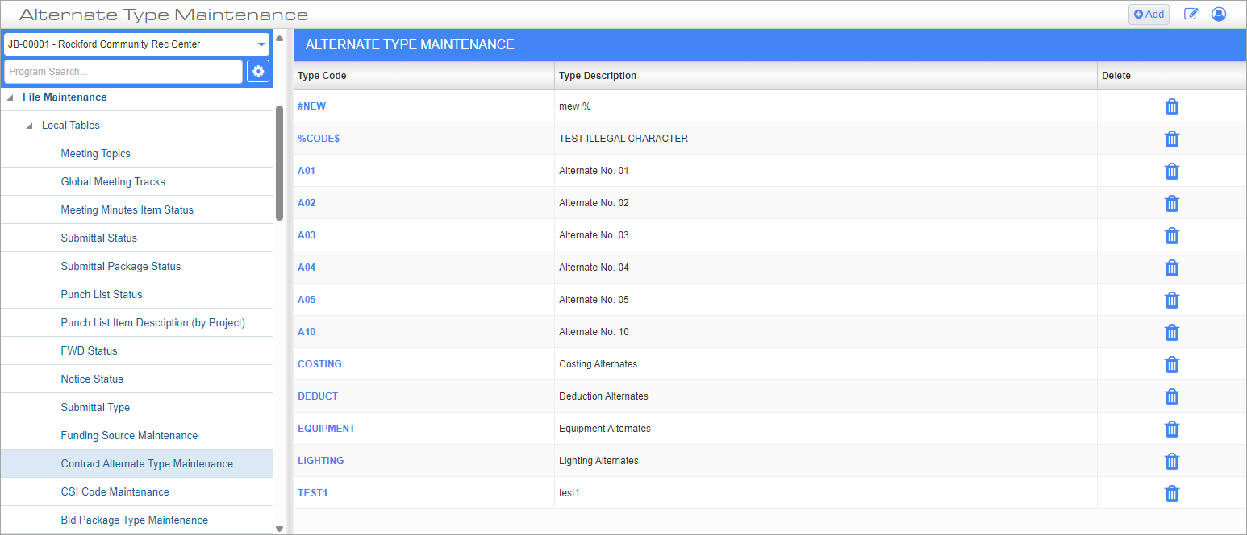Open the user profile icon
Viewport: 1247px width, 535px height.
1219,14
